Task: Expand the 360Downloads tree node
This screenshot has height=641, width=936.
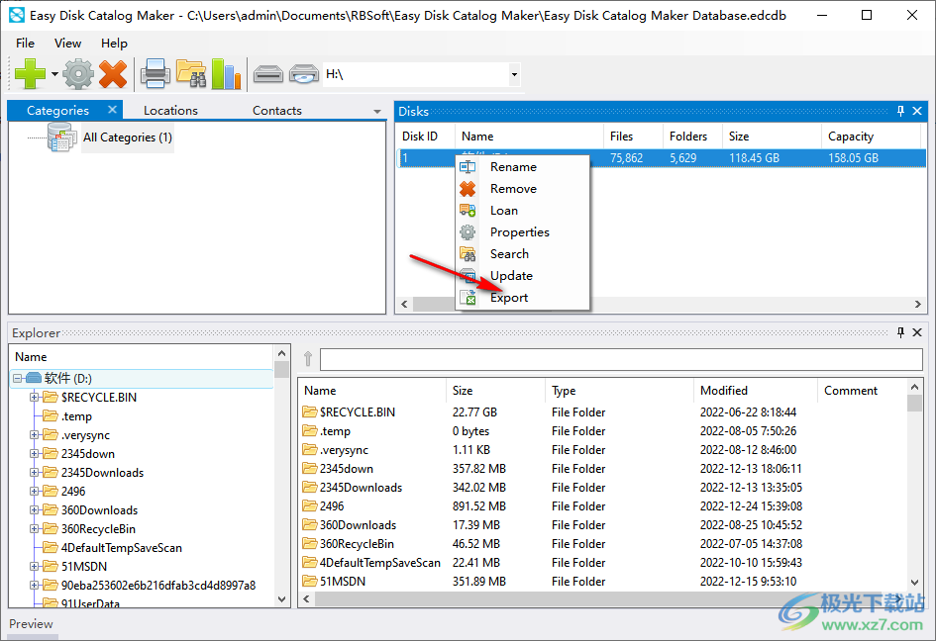Action: click(x=34, y=509)
